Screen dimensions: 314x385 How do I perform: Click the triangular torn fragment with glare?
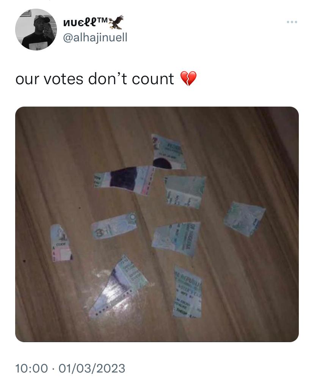(118, 287)
